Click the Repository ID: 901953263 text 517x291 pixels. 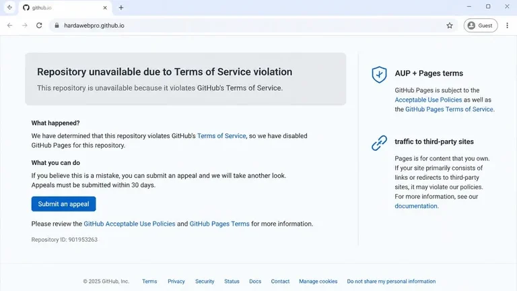(x=65, y=240)
